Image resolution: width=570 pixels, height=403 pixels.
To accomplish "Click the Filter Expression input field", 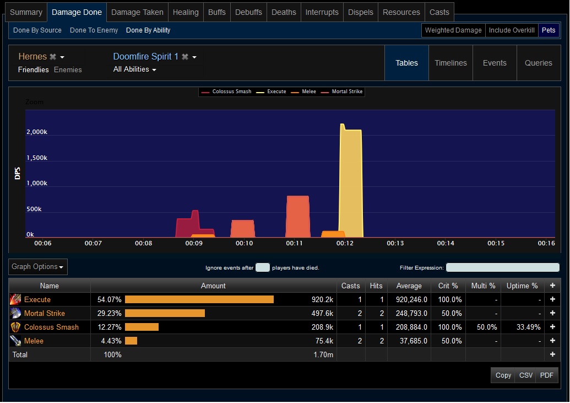I will 503,267.
